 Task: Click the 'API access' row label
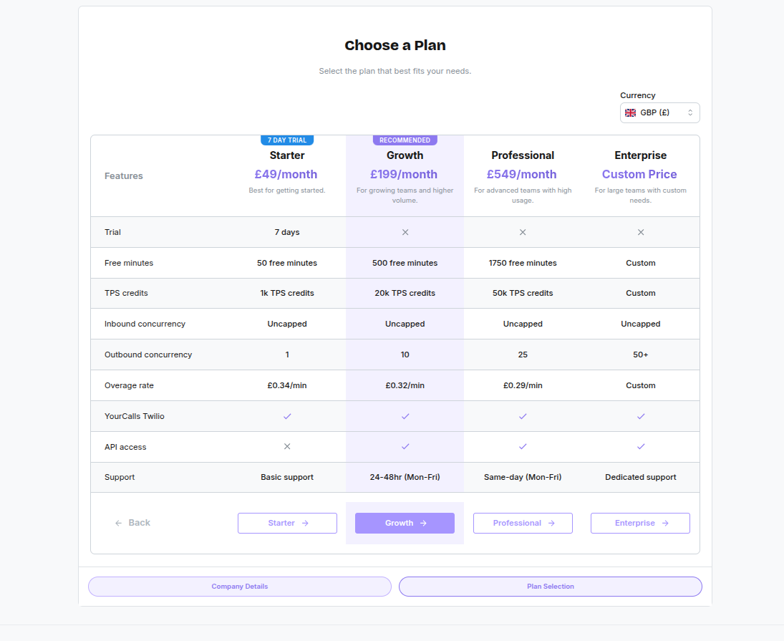[x=125, y=447]
